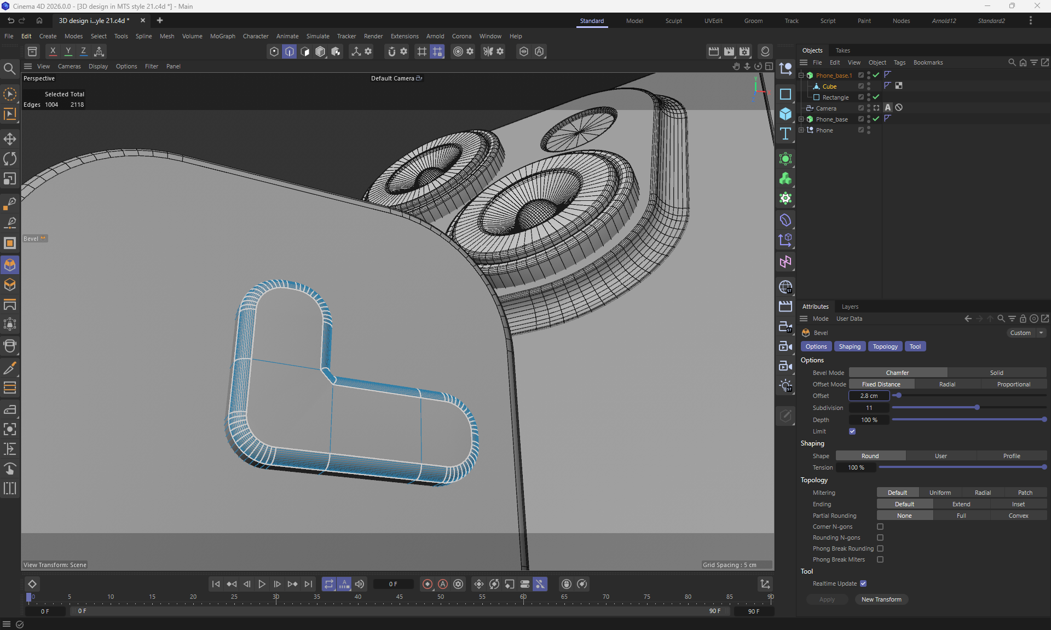The image size is (1051, 630).
Task: Click the Record Active Objects button
Action: click(x=428, y=584)
